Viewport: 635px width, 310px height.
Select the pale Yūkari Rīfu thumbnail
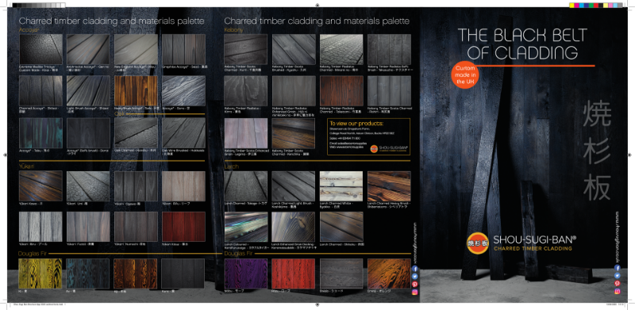click(x=183, y=186)
